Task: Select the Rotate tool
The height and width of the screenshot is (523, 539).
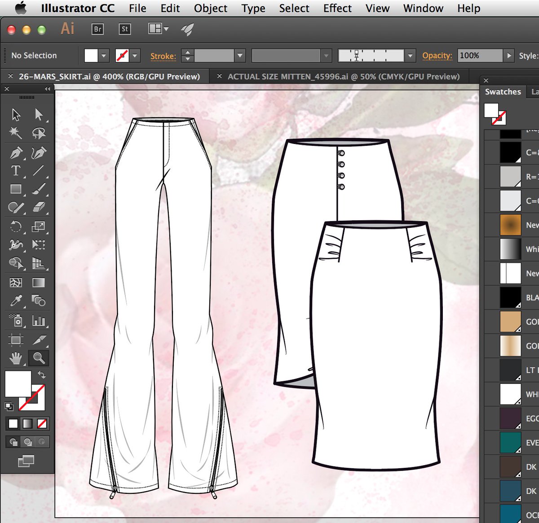Action: pos(16,227)
